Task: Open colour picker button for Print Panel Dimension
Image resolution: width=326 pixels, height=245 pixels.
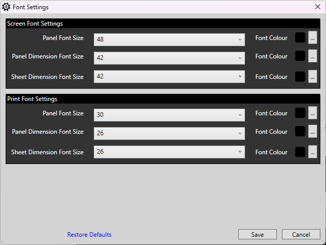Action: coord(313,131)
